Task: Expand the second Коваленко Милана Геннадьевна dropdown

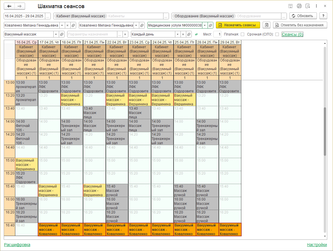Action: [136, 25]
